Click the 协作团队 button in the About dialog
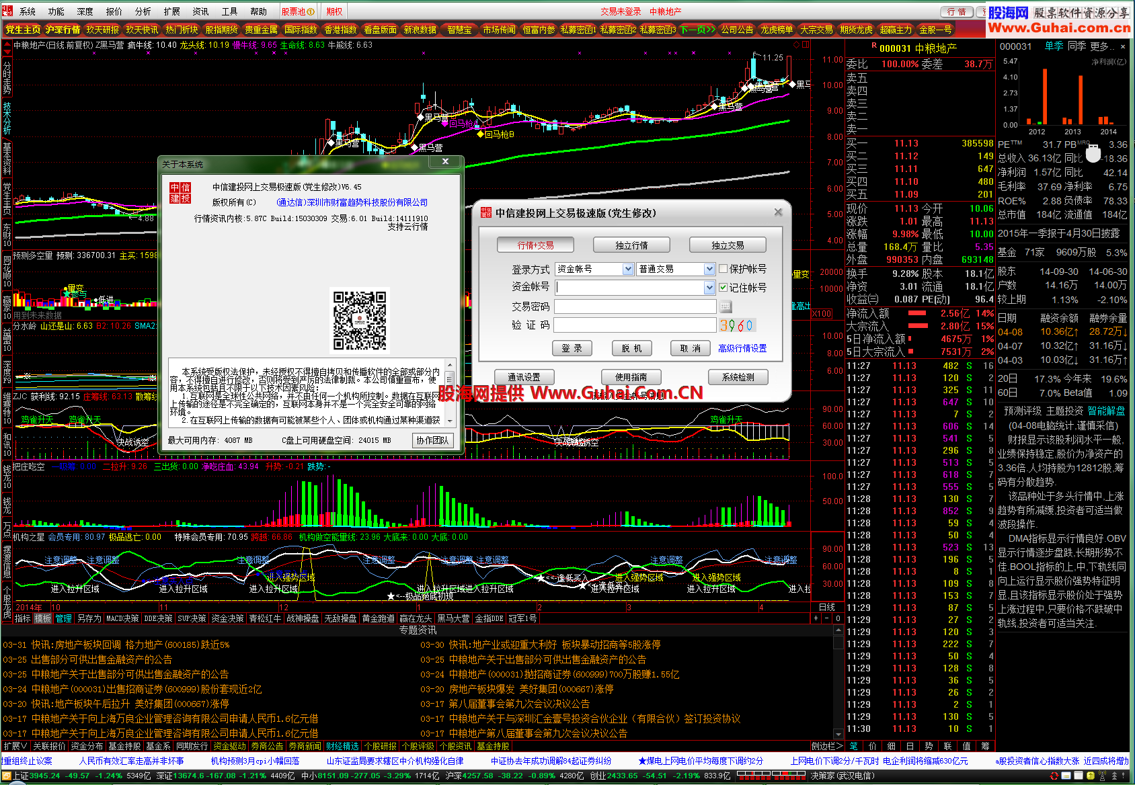 coord(433,440)
